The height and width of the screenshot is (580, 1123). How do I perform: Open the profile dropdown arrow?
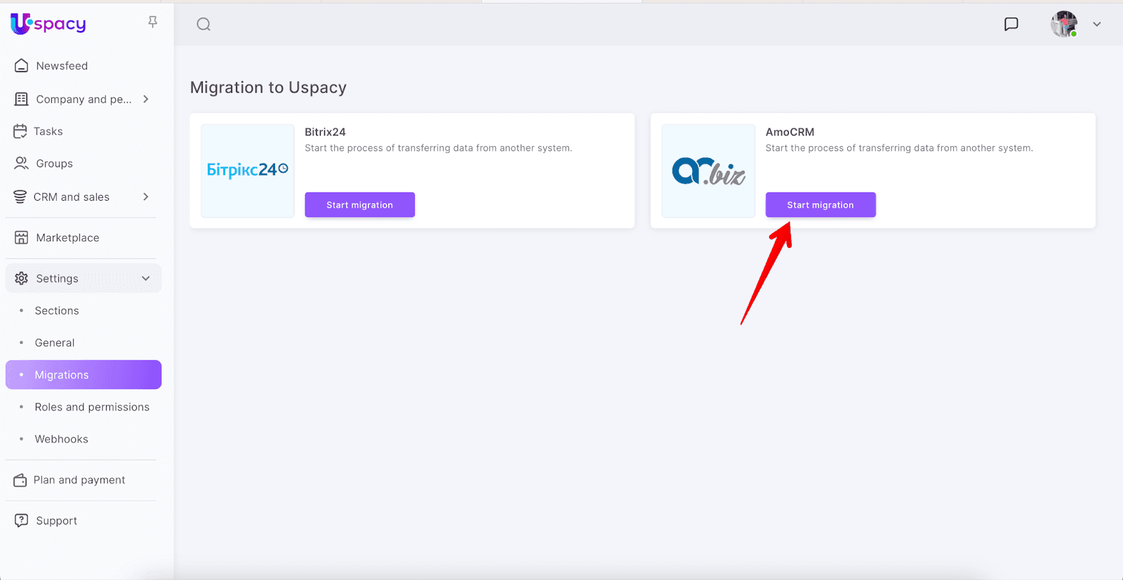pos(1096,24)
